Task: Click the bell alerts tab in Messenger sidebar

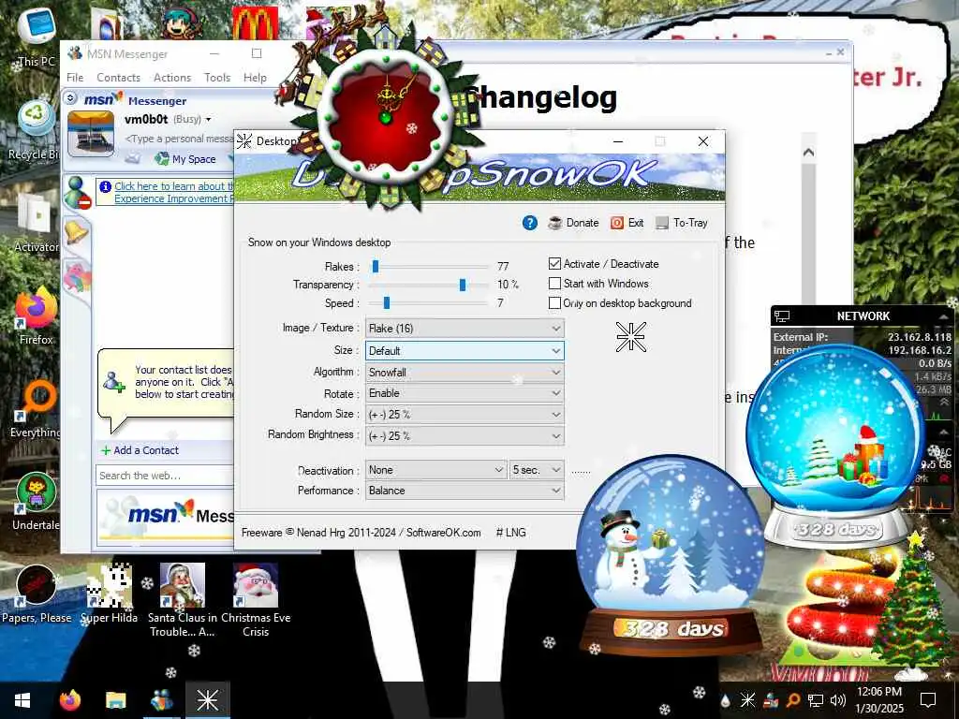Action: (x=77, y=233)
